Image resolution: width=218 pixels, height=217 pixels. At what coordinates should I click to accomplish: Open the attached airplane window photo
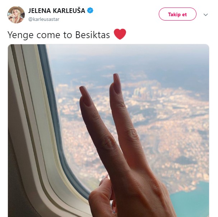click(x=108, y=131)
